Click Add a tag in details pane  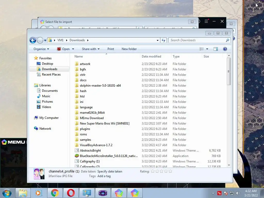click(x=104, y=176)
